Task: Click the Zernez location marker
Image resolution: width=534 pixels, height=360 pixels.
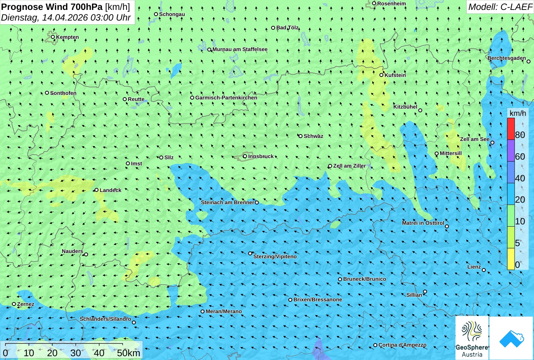Action: (14, 304)
